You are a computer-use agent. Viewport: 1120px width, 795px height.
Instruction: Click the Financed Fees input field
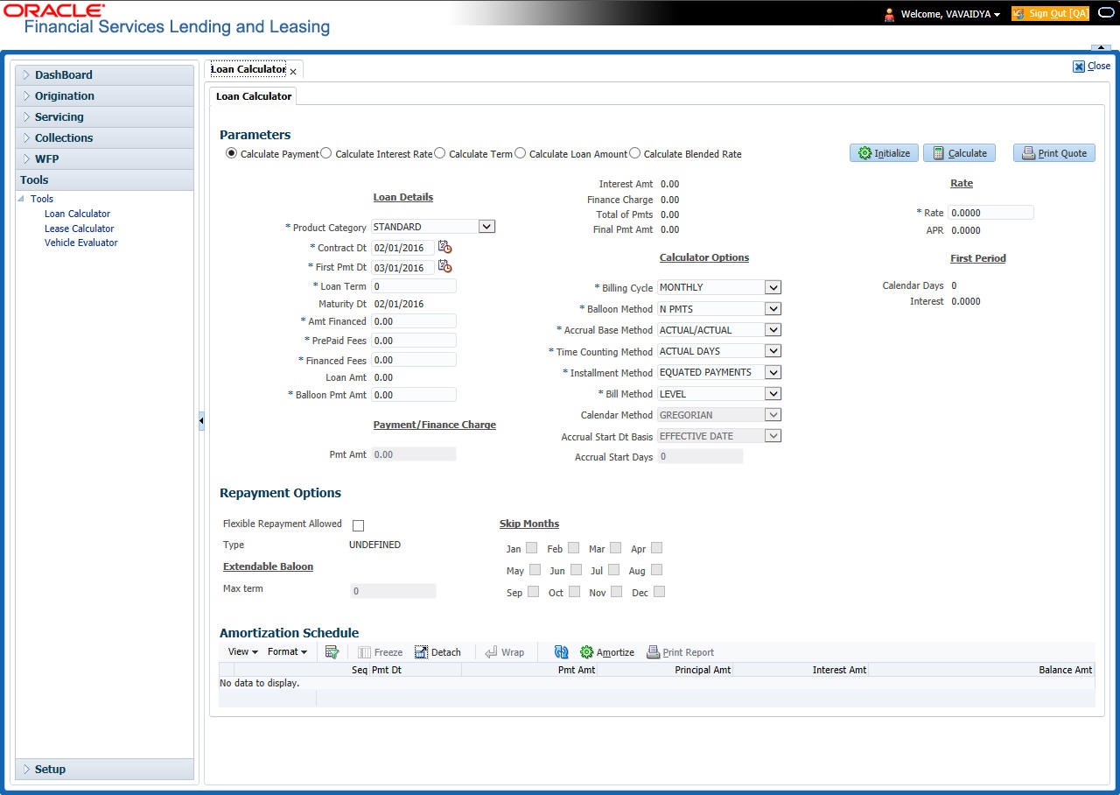point(414,360)
